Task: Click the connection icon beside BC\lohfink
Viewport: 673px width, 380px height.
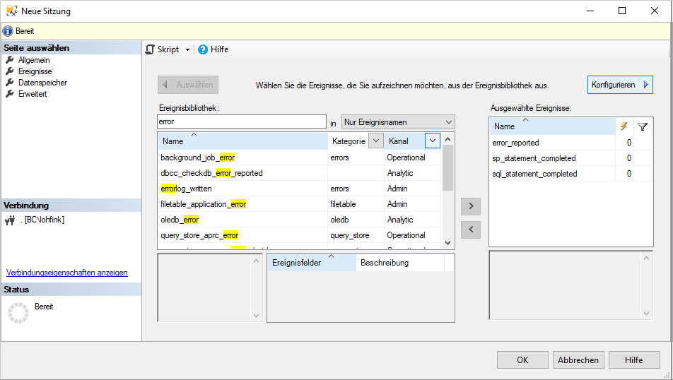Action: (x=10, y=220)
